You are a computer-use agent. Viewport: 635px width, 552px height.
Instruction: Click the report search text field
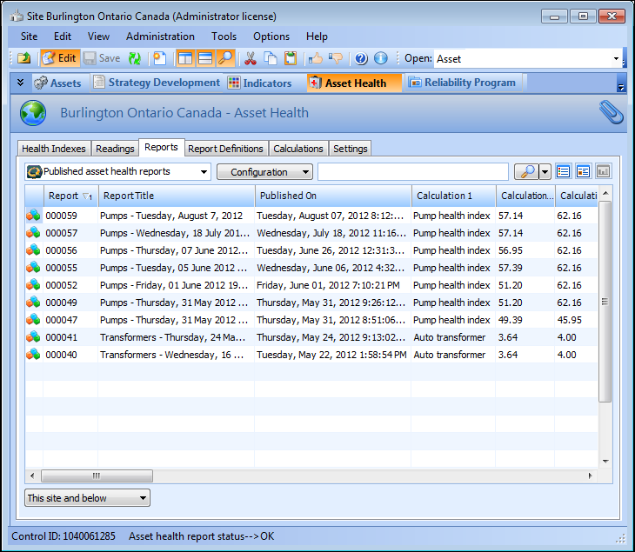(412, 172)
